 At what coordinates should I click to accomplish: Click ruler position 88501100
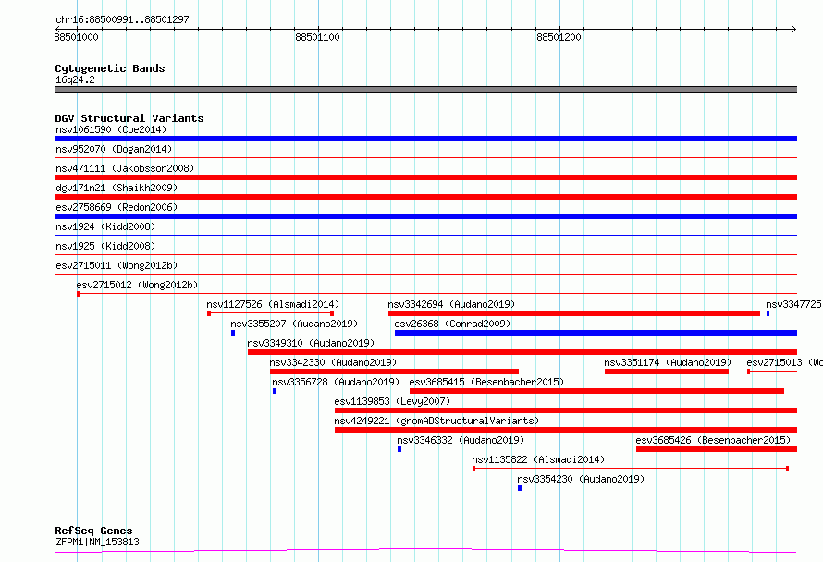click(317, 37)
